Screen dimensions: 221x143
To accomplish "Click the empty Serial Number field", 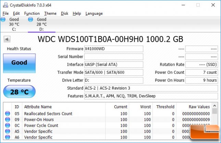I will click(114, 57).
